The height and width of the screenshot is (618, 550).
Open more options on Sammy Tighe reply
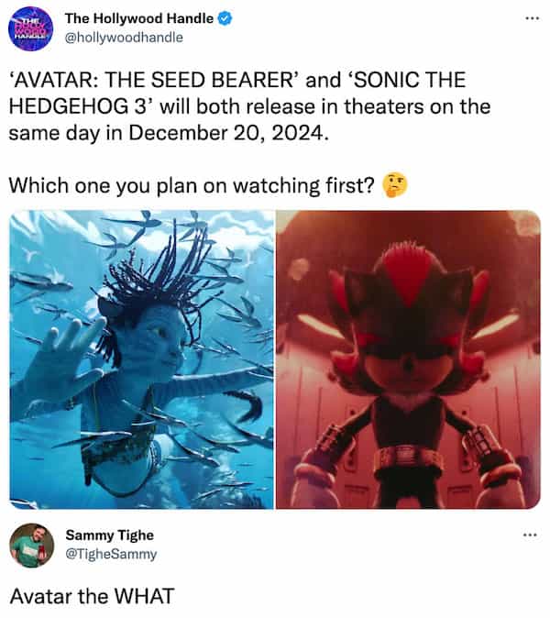click(528, 535)
